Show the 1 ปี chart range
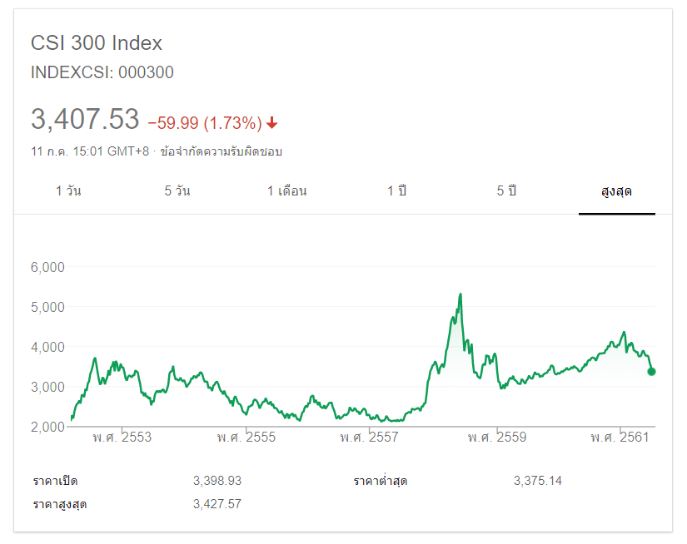 [x=396, y=191]
